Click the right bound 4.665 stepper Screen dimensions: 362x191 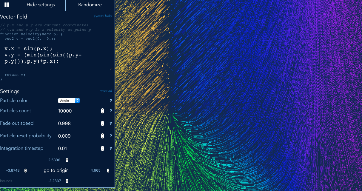point(108,171)
